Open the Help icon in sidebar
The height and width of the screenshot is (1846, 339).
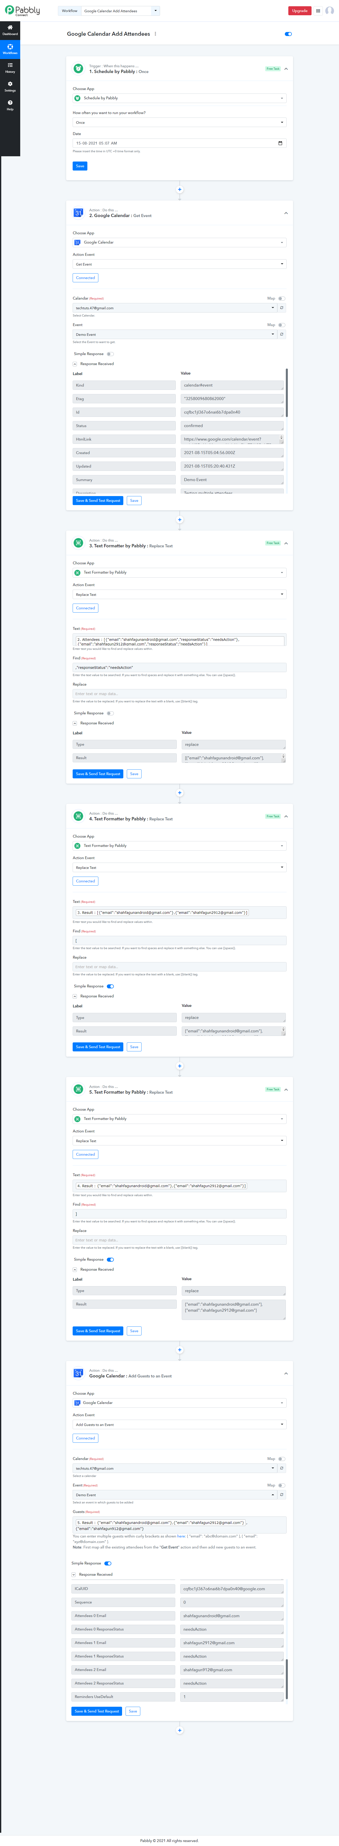(x=10, y=105)
